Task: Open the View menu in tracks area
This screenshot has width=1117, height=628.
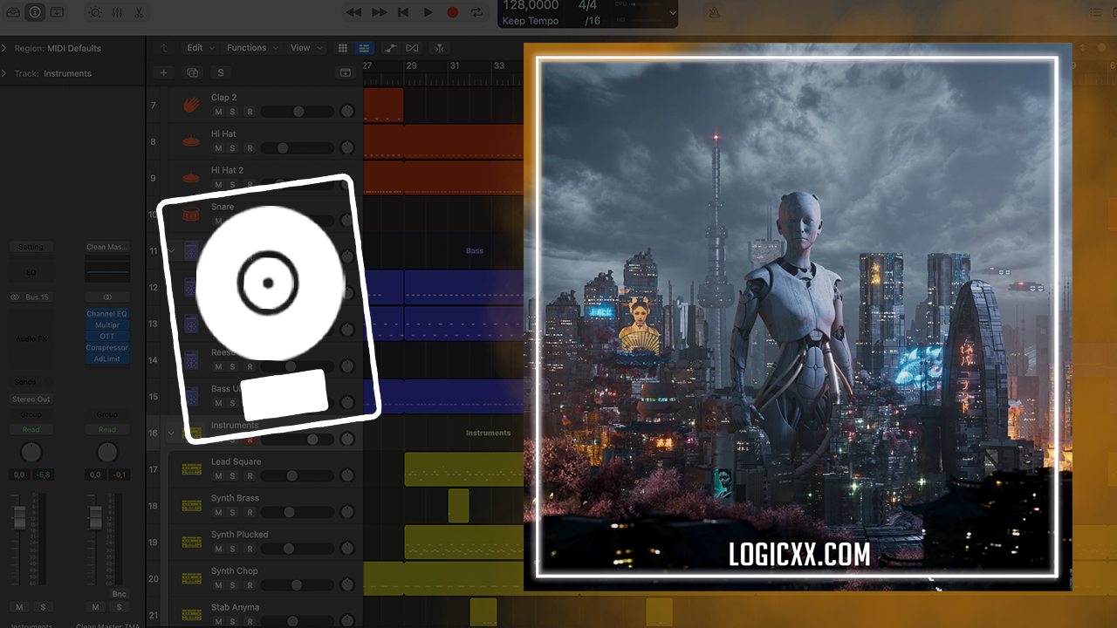Action: tap(306, 48)
